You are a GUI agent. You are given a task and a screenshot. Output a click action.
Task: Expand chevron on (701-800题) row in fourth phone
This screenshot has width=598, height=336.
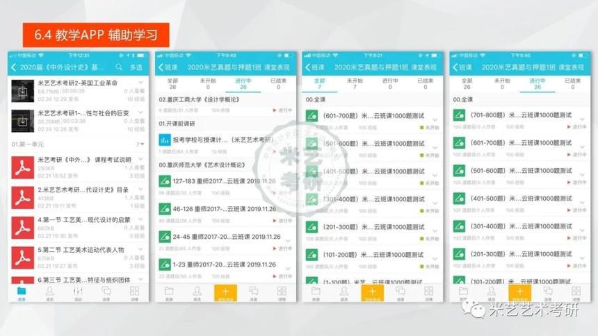point(583,119)
